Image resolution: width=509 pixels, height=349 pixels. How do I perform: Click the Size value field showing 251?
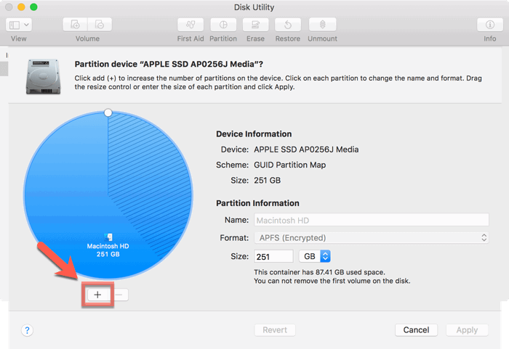click(273, 256)
